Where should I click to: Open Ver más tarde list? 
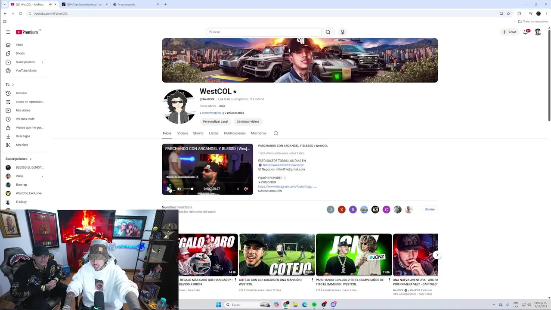(x=25, y=119)
